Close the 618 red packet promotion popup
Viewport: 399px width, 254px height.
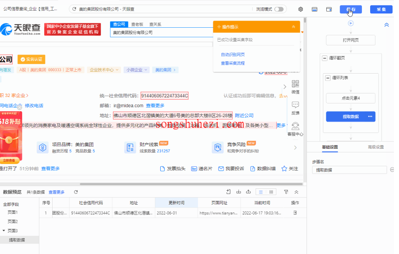[x=20, y=108]
